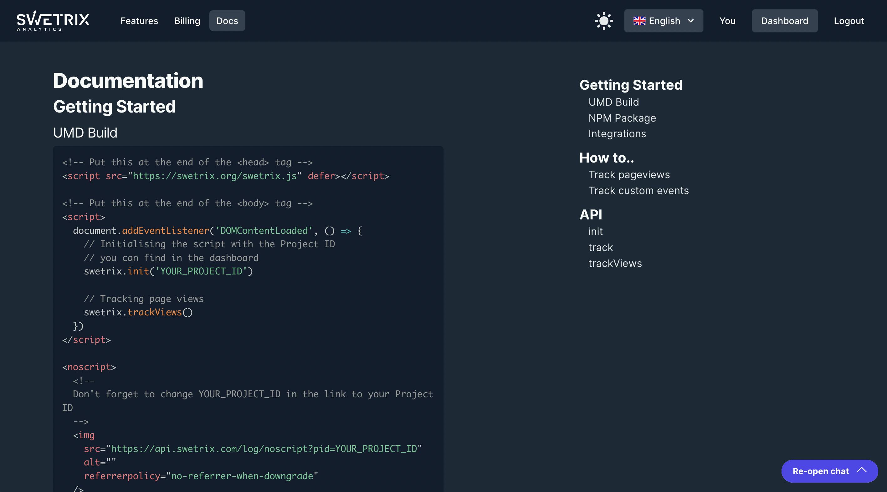Toggle the light theme sun icon
Screen dimensions: 887x492
pos(604,21)
